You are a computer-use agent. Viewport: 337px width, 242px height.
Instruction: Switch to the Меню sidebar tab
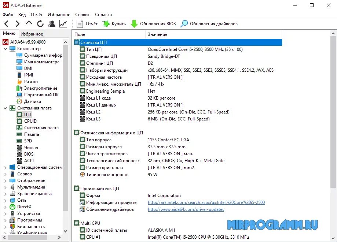click(x=9, y=33)
